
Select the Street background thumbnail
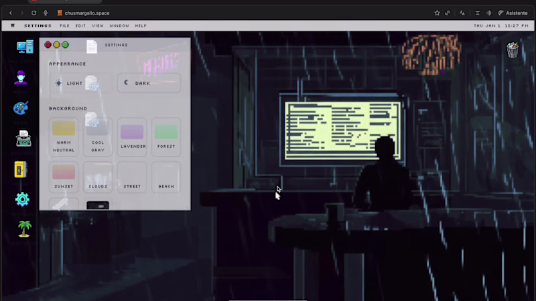click(132, 177)
